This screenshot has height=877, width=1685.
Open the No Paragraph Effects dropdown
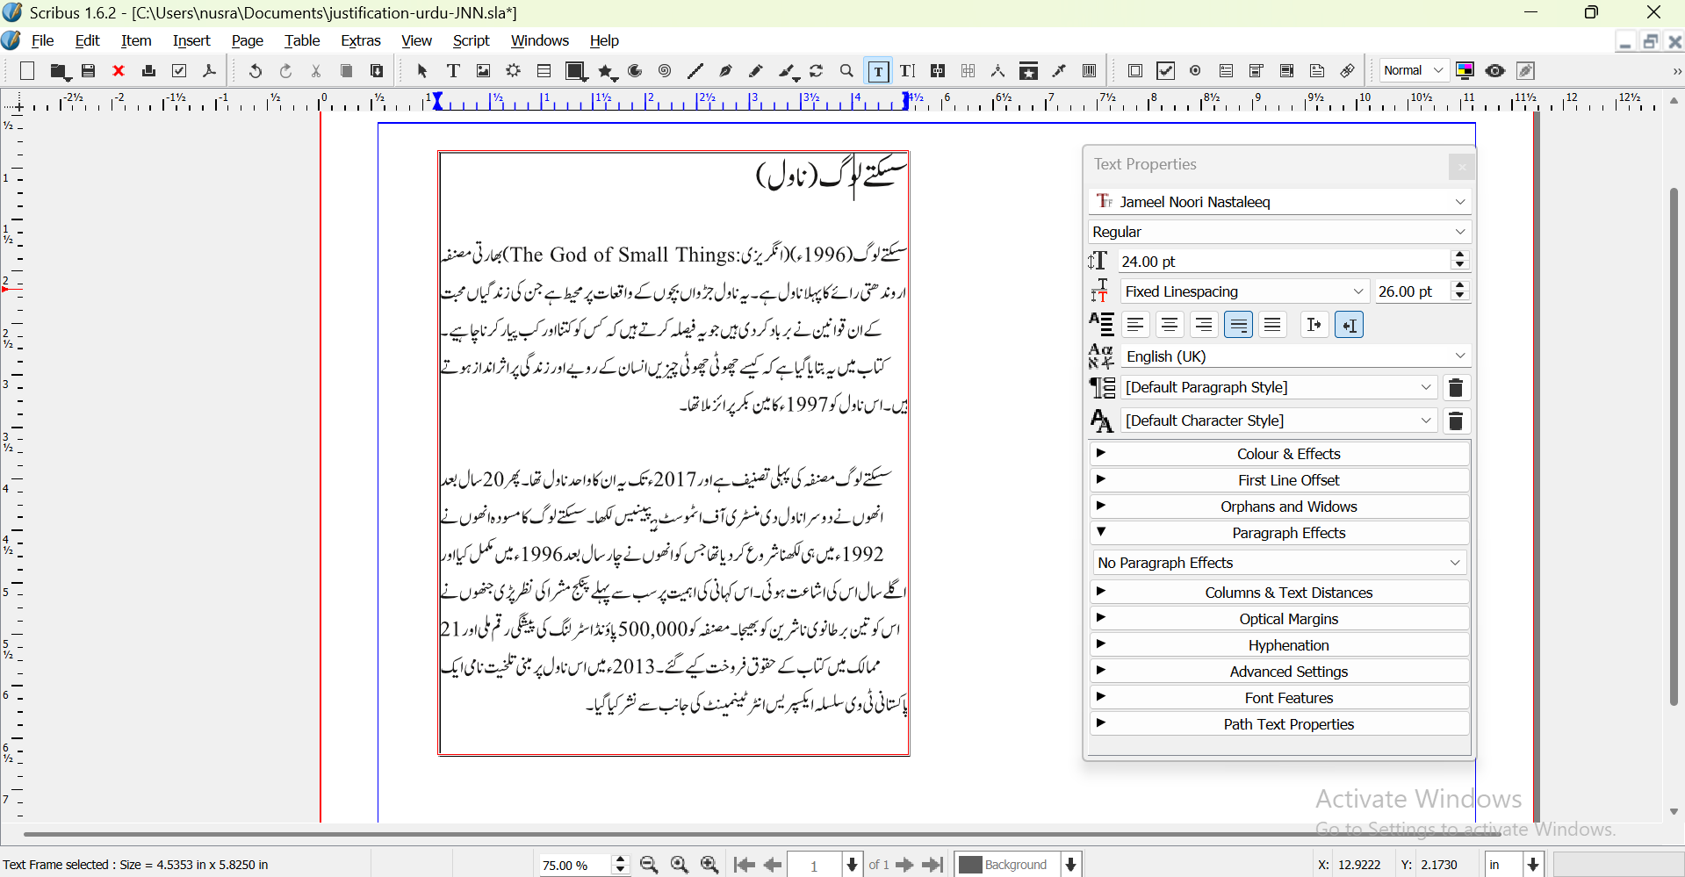pyautogui.click(x=1279, y=563)
